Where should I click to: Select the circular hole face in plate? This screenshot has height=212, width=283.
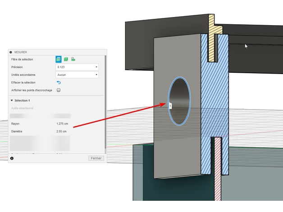point(180,101)
